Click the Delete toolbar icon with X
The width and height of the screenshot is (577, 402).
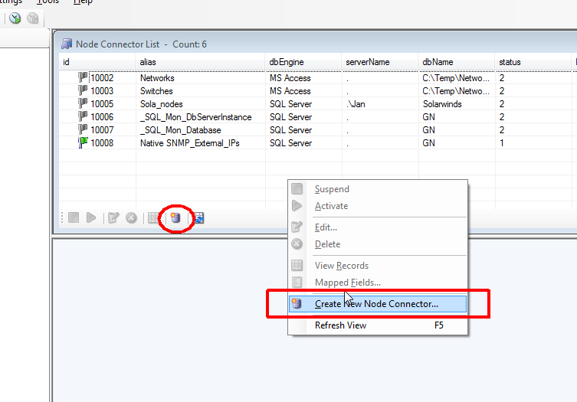[131, 218]
